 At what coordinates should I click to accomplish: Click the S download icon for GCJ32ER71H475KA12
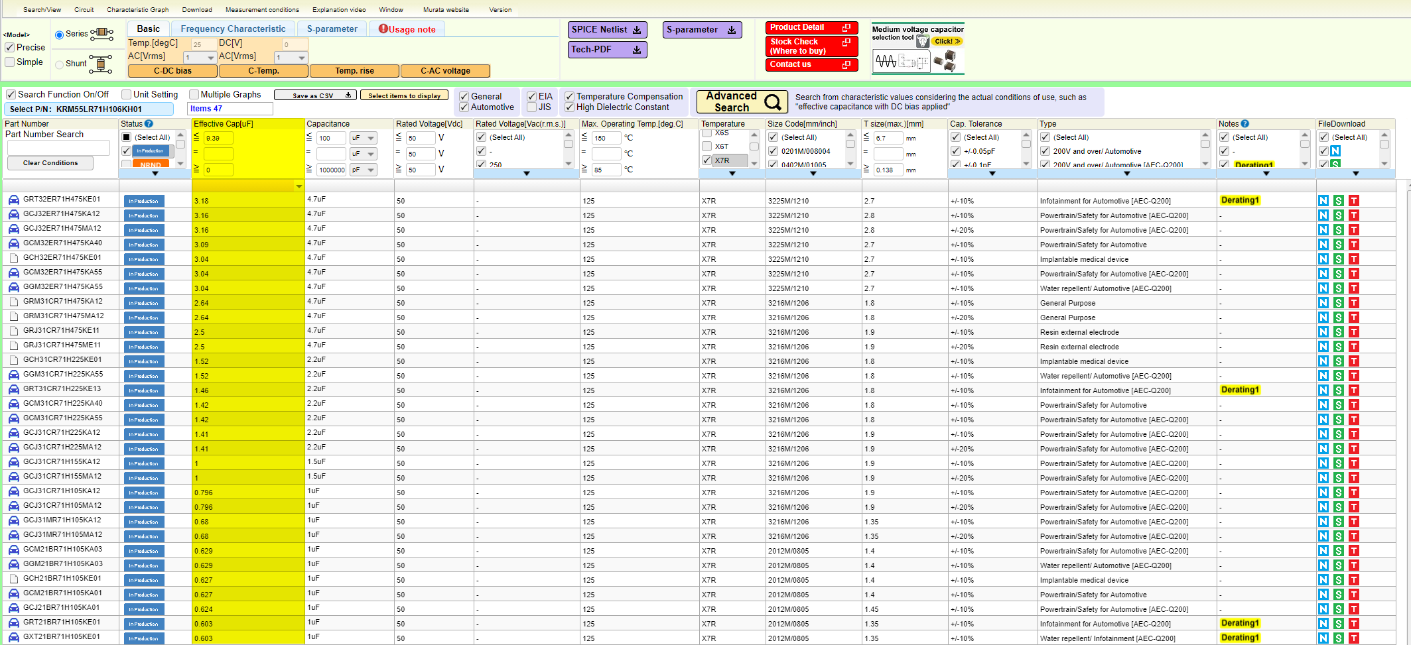click(x=1339, y=215)
